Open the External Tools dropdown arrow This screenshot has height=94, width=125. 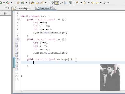coord(11,3)
